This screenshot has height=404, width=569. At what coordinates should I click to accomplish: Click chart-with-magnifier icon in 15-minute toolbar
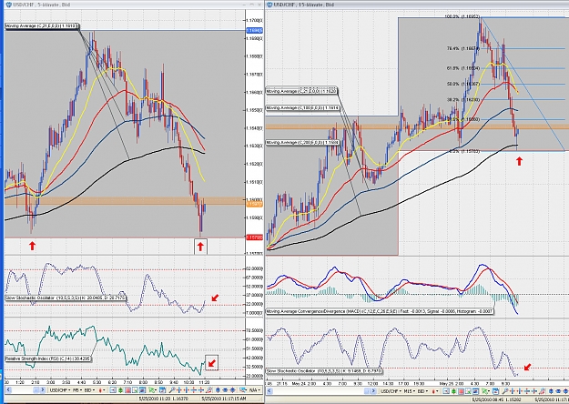click(x=469, y=391)
